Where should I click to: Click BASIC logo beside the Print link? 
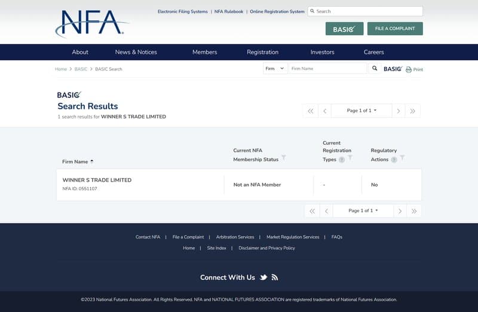[393, 69]
